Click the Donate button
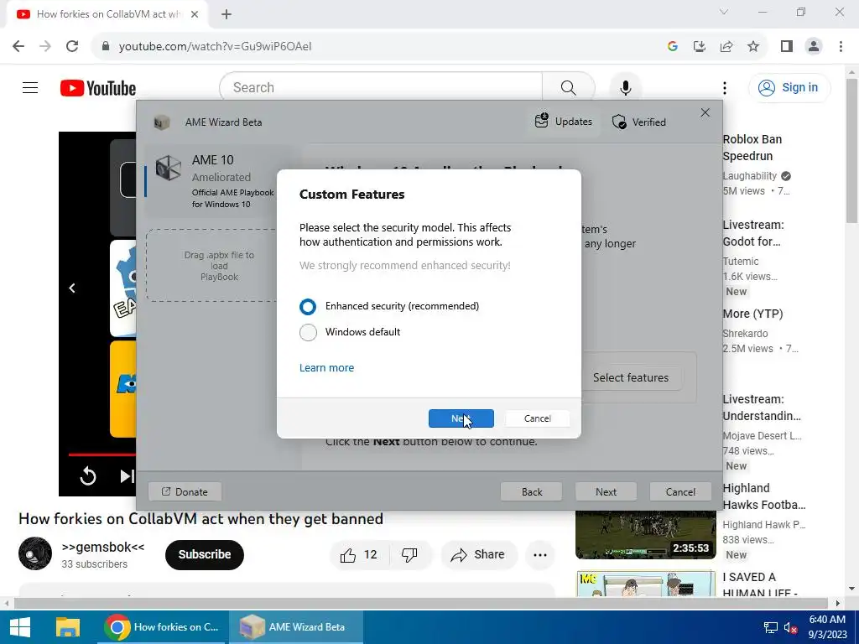Screen dimensions: 859x644 [185, 491]
